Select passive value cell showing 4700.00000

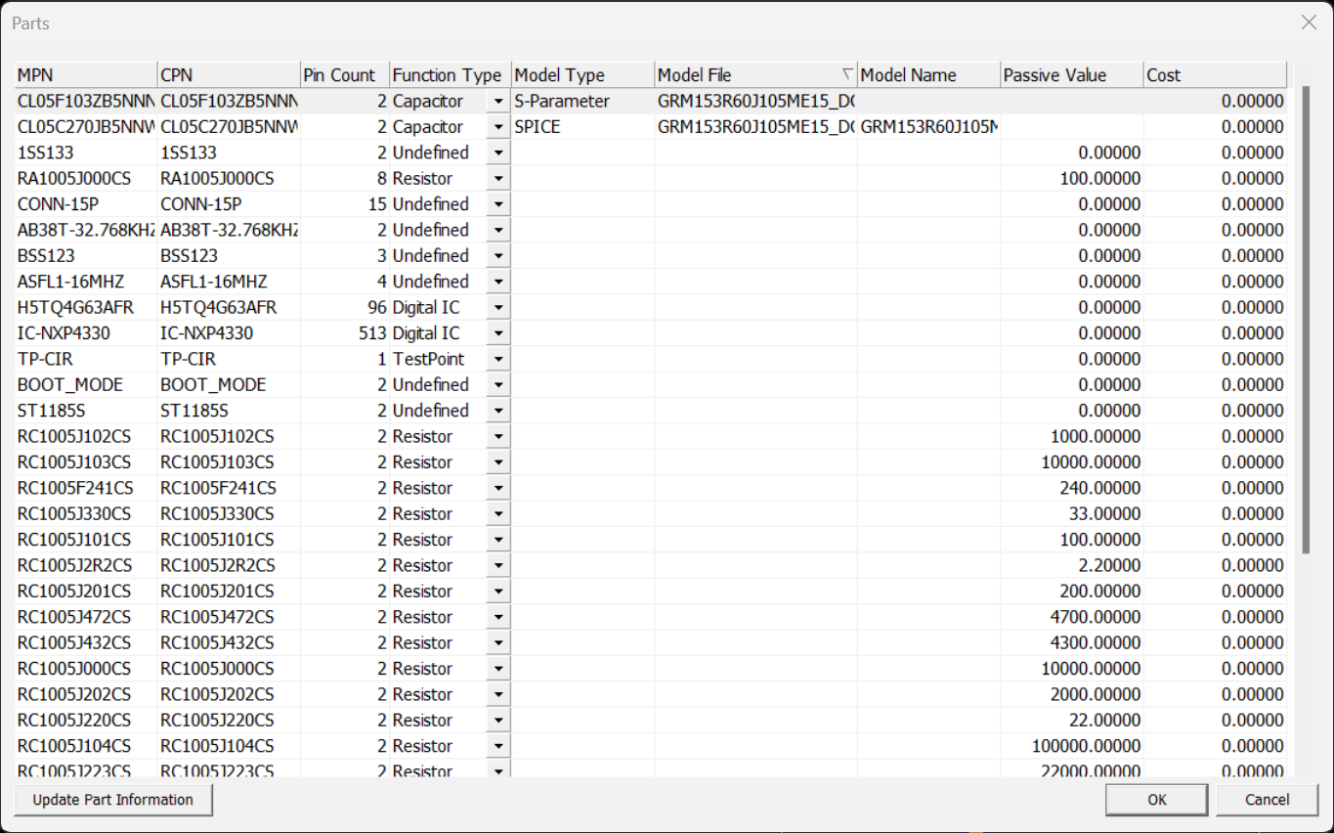point(1071,618)
